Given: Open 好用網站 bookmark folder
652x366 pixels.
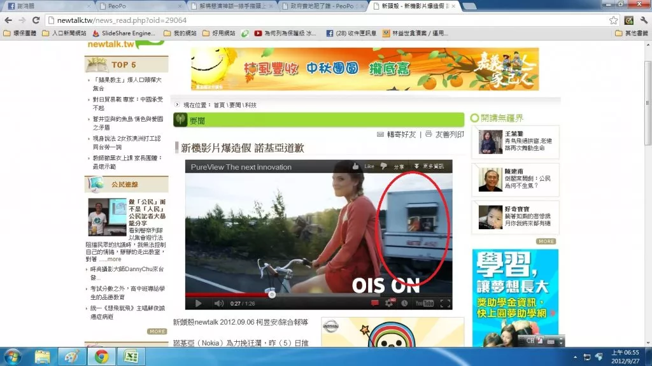Looking at the screenshot, I should pyautogui.click(x=219, y=33).
